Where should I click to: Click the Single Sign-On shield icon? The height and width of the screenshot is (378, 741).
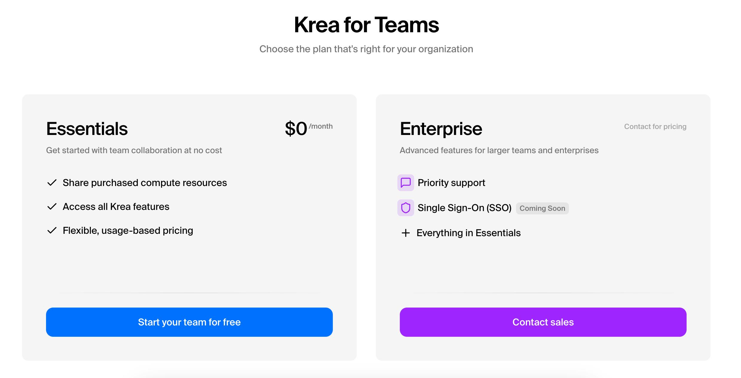click(405, 208)
